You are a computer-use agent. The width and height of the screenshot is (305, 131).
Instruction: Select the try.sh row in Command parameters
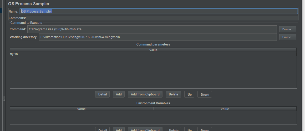(153, 54)
